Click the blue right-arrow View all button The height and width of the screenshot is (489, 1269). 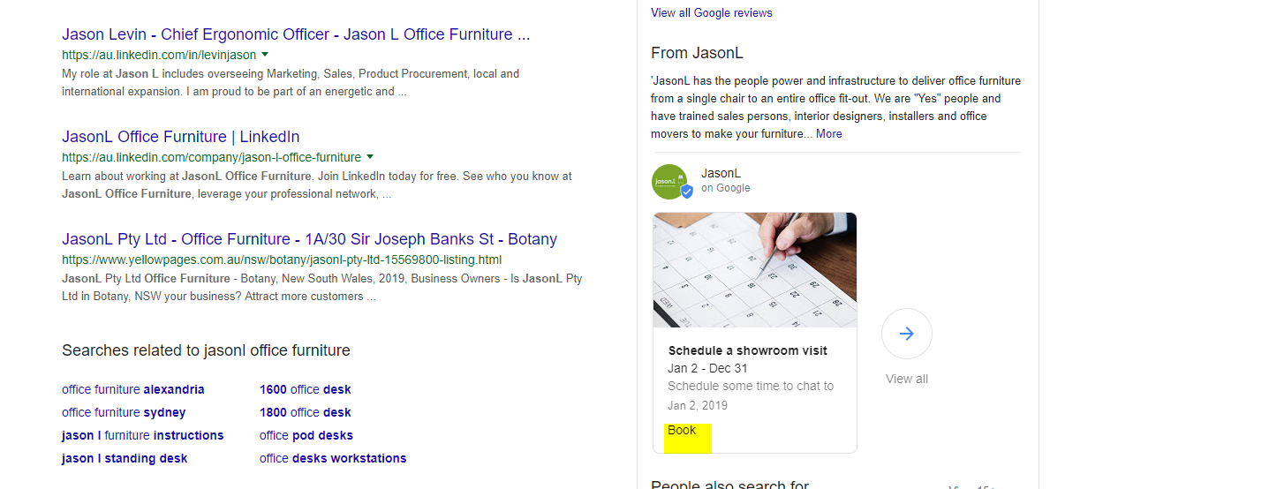906,334
